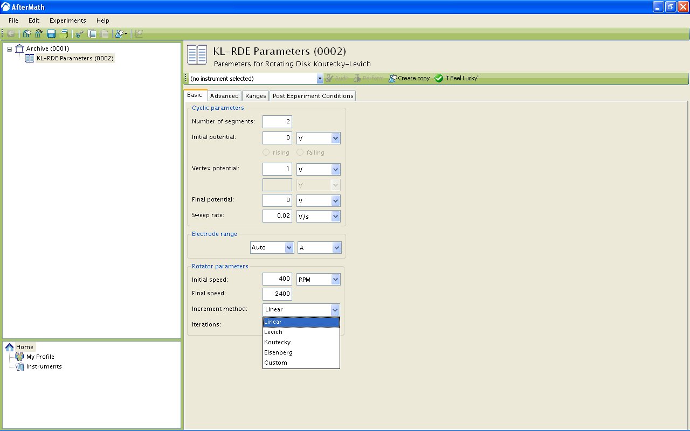Open the Help menu
This screenshot has width=690, height=431.
click(x=103, y=20)
